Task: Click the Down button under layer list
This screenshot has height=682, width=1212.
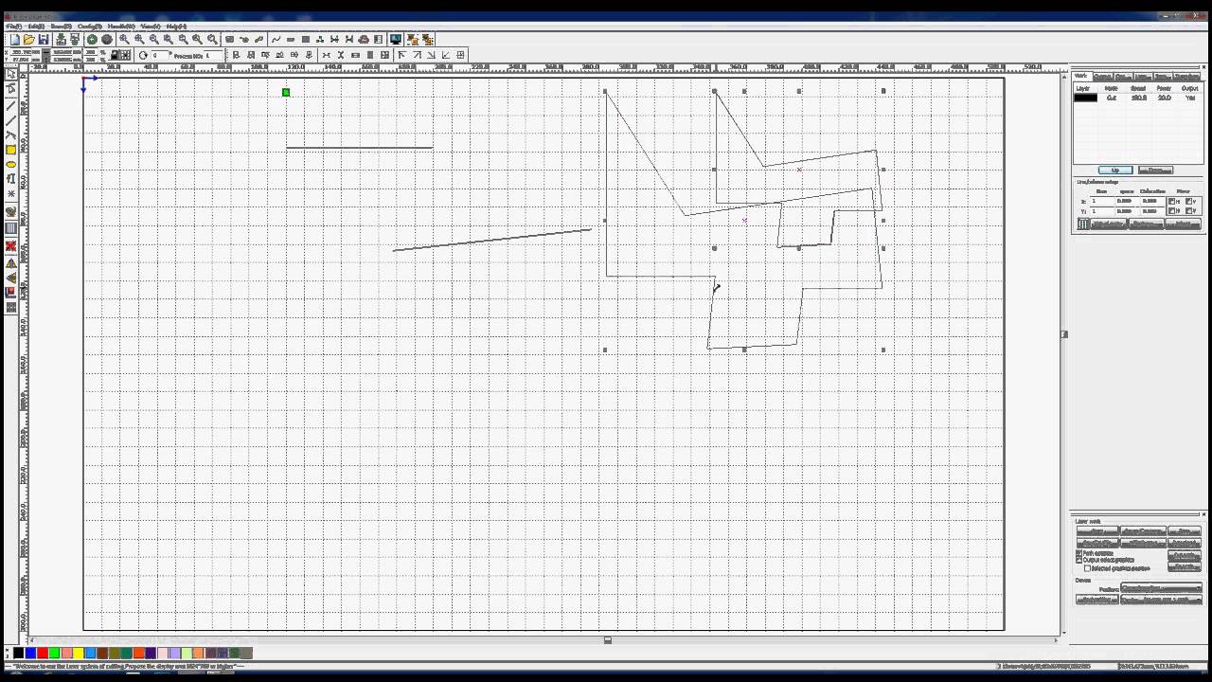Action: pyautogui.click(x=1155, y=170)
